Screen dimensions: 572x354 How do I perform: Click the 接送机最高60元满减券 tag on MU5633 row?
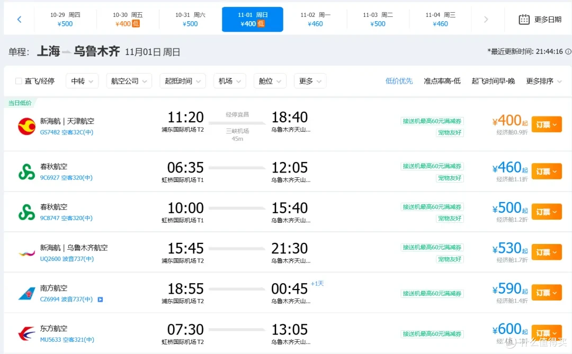(x=432, y=334)
